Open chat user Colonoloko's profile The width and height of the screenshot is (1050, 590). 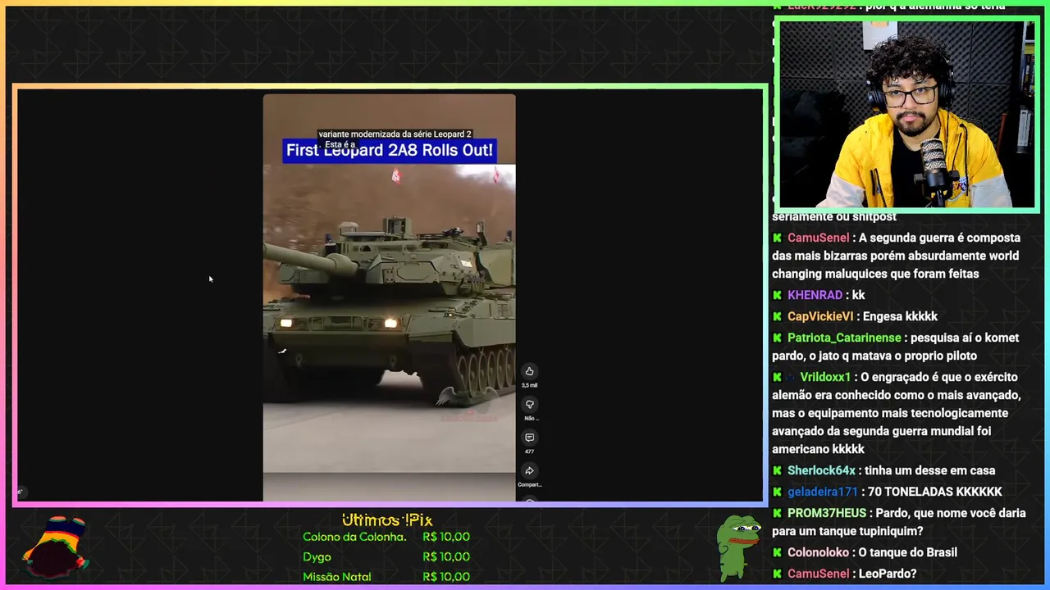(818, 552)
